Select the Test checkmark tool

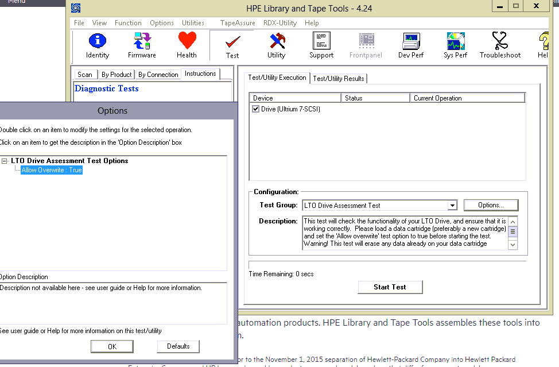pos(232,47)
